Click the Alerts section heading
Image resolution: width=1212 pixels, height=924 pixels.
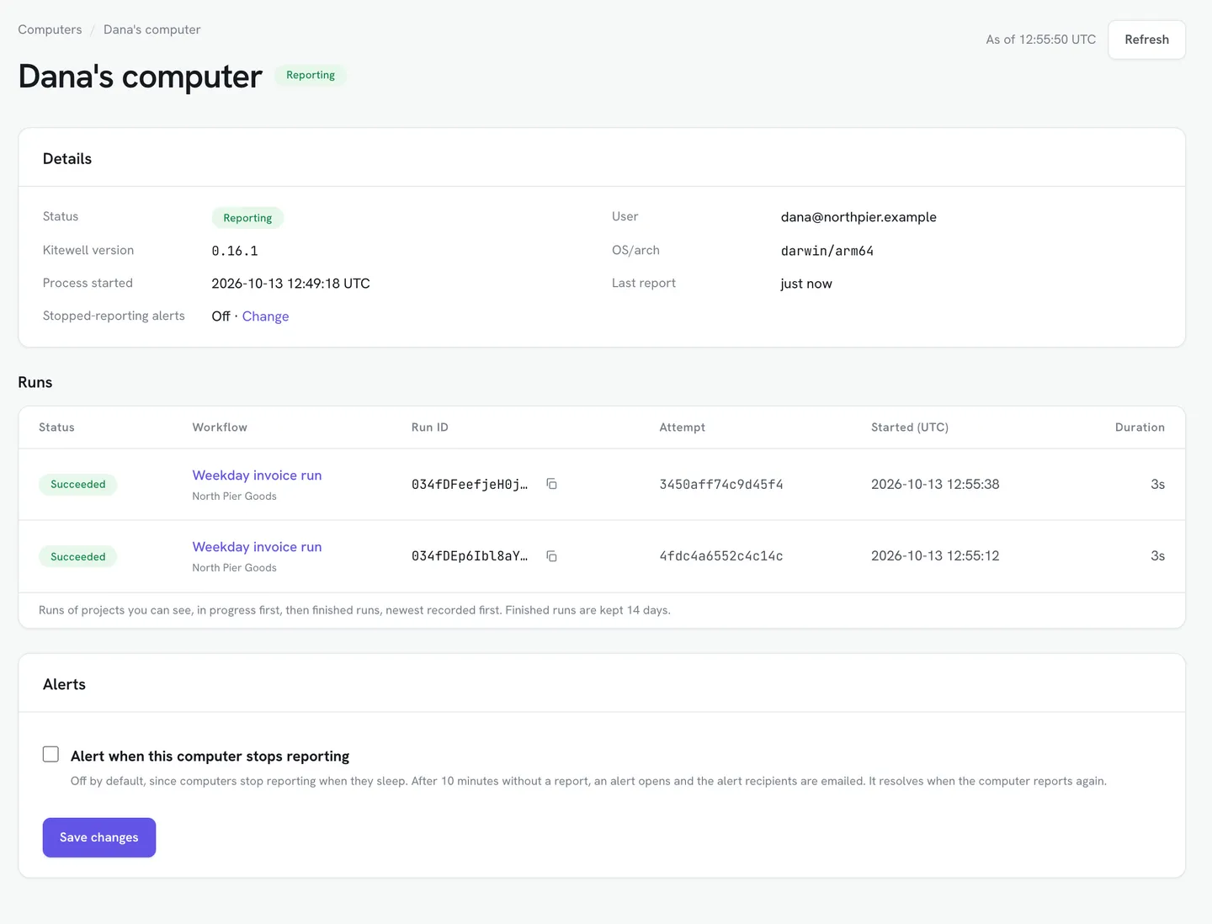tap(64, 684)
